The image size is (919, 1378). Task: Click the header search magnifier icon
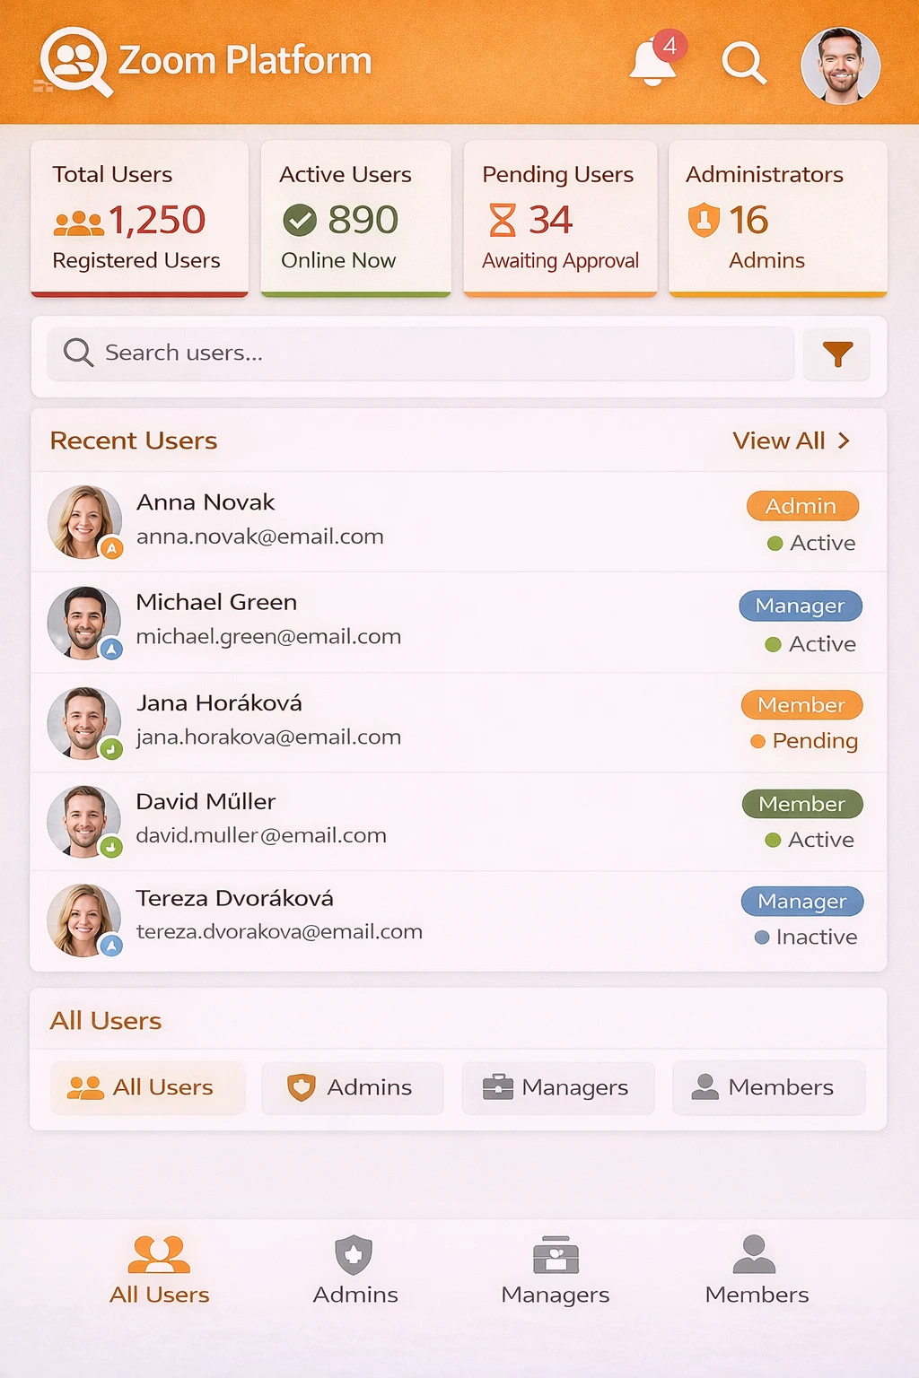744,63
